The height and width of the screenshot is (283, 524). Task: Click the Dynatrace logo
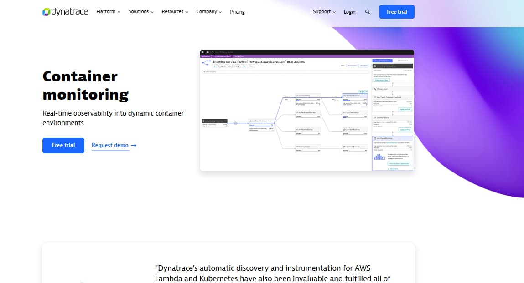coord(65,12)
